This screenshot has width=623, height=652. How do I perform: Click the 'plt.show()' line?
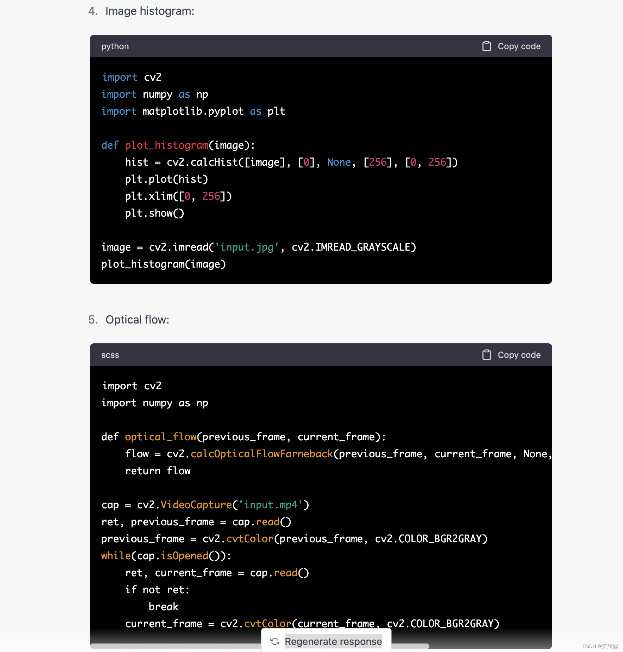(154, 213)
